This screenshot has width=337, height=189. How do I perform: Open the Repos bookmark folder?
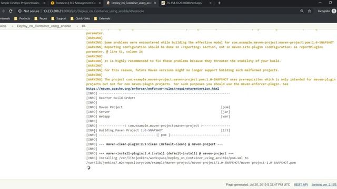coord(41,18)
